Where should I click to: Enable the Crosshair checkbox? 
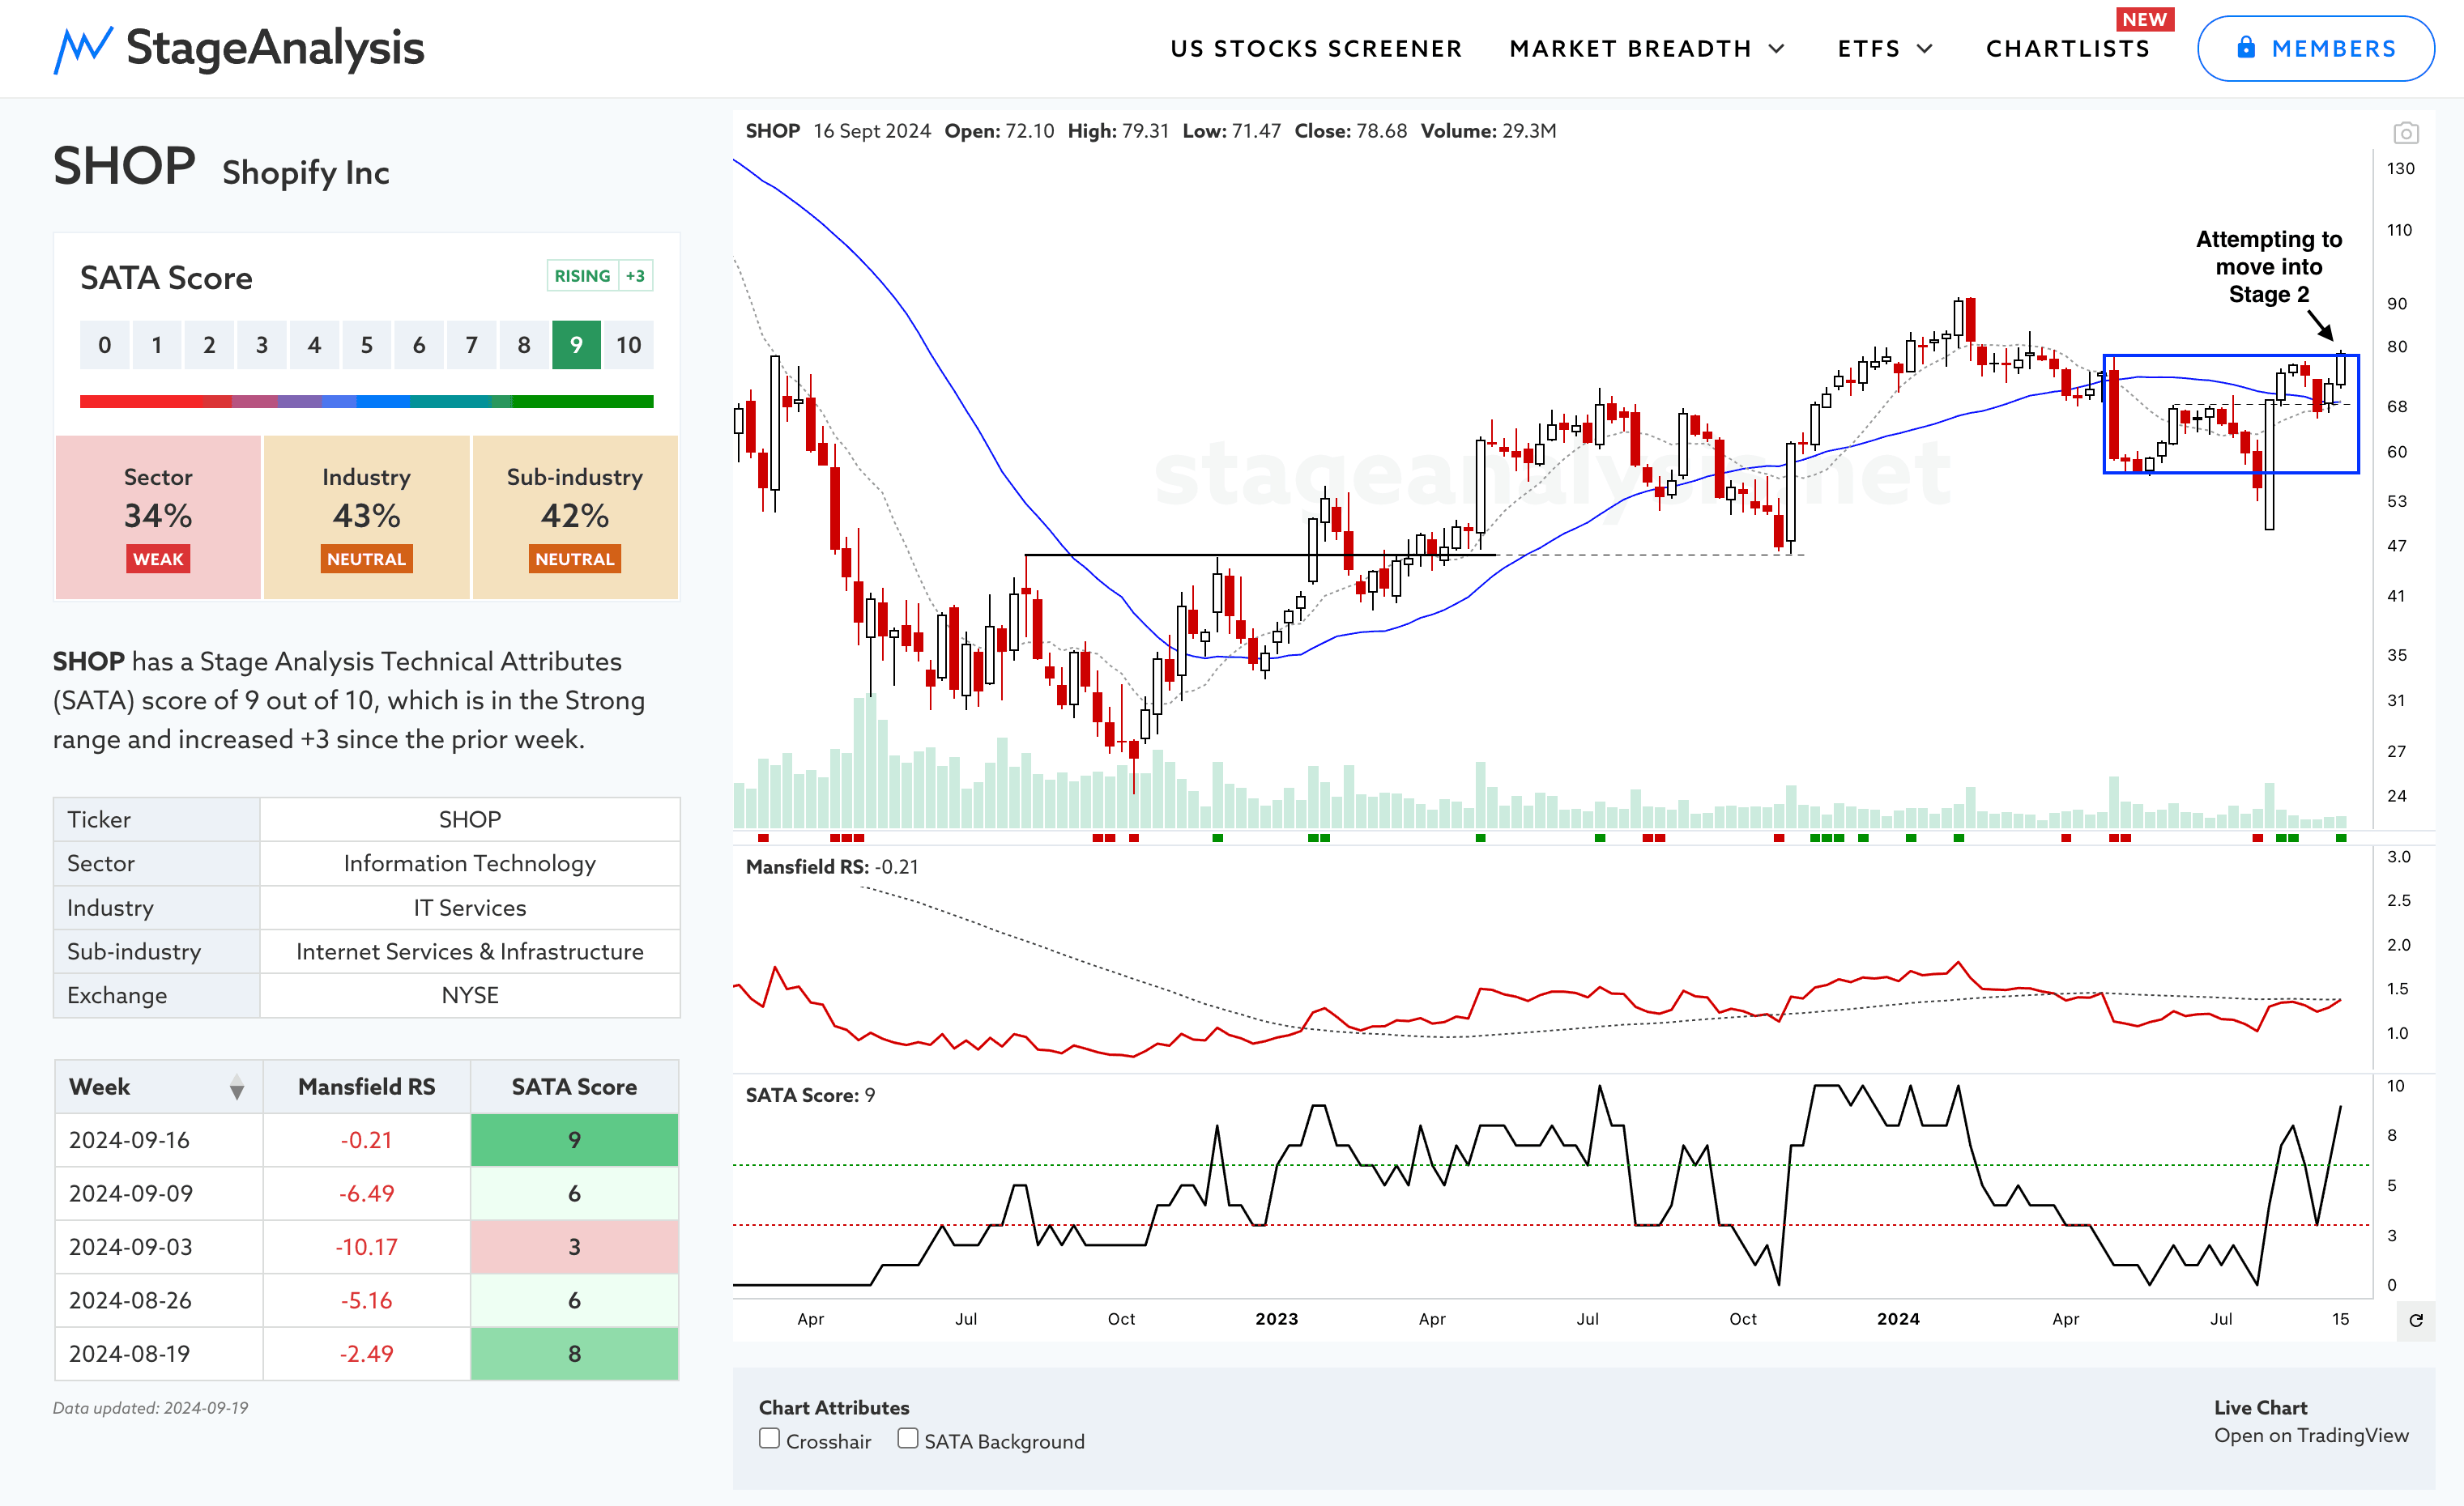[x=769, y=1438]
